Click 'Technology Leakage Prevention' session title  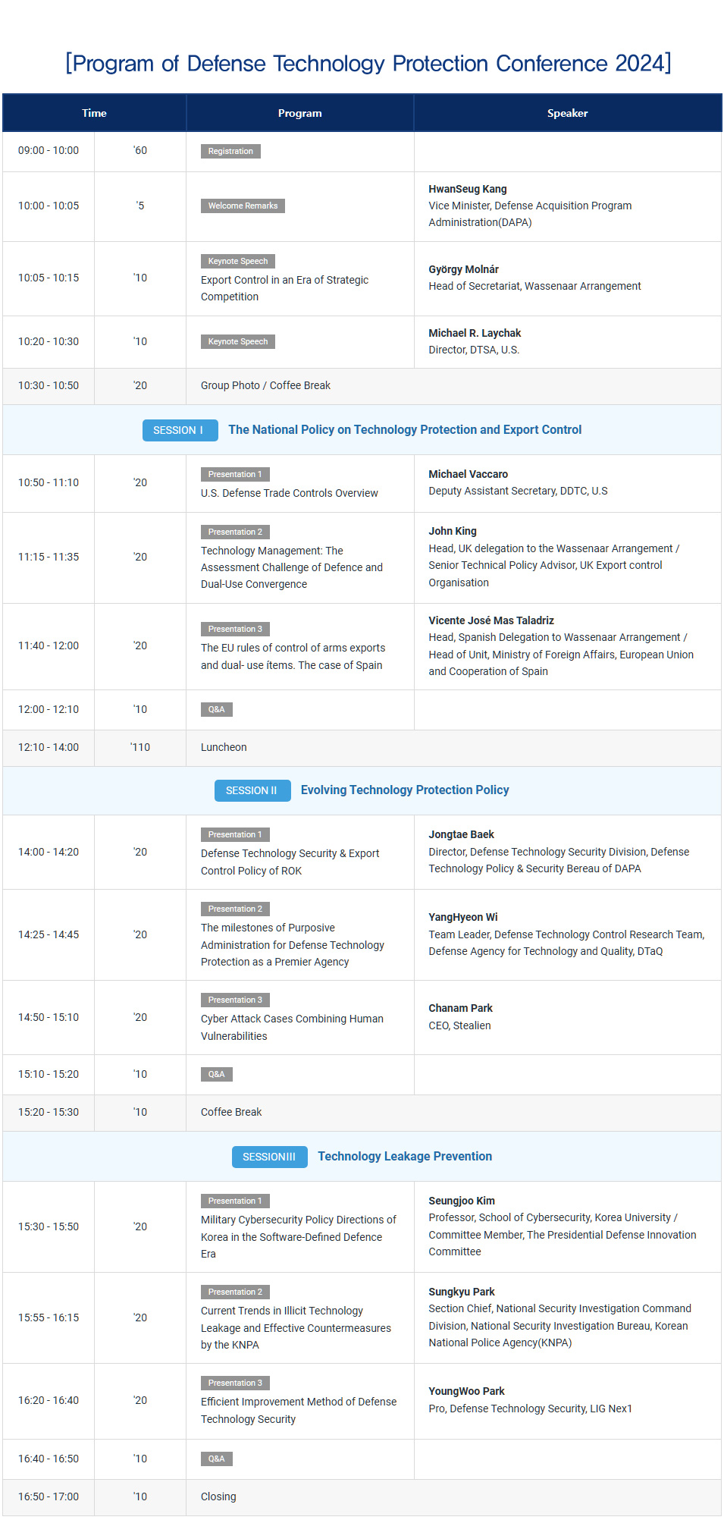405,1157
